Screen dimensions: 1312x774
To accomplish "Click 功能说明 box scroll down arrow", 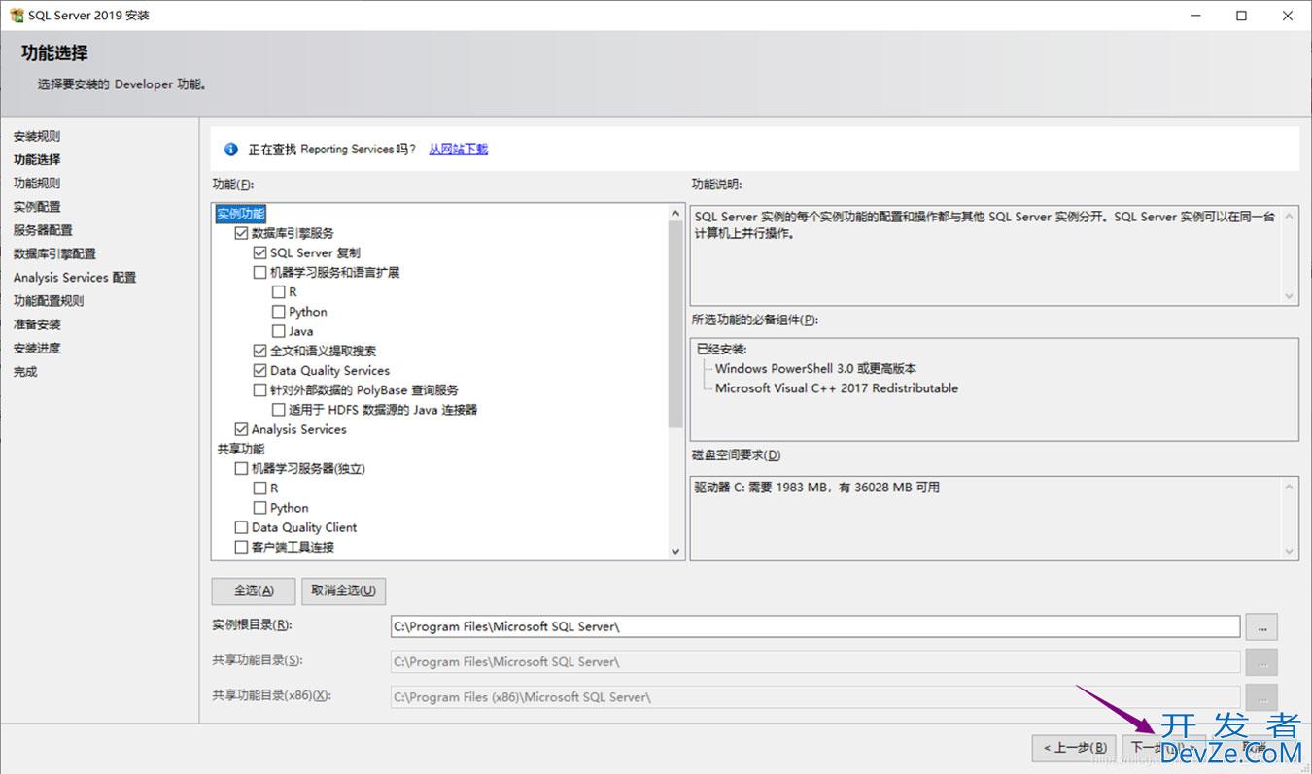I will click(1290, 297).
